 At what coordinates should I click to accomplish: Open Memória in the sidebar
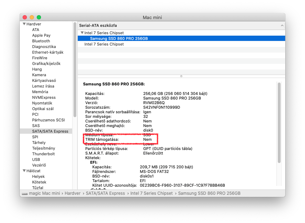click(x=40, y=92)
